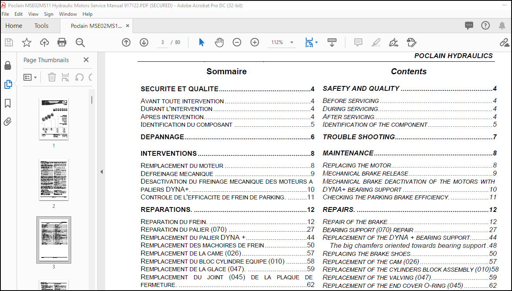
Task: Click the read mode keyboard icon
Action: click(x=332, y=42)
